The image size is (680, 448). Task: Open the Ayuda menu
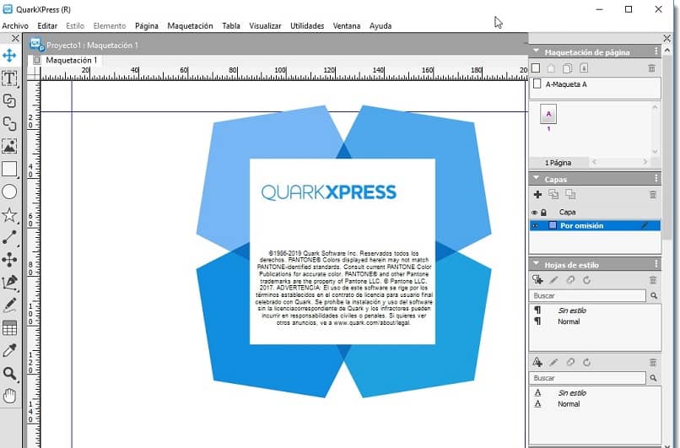380,26
